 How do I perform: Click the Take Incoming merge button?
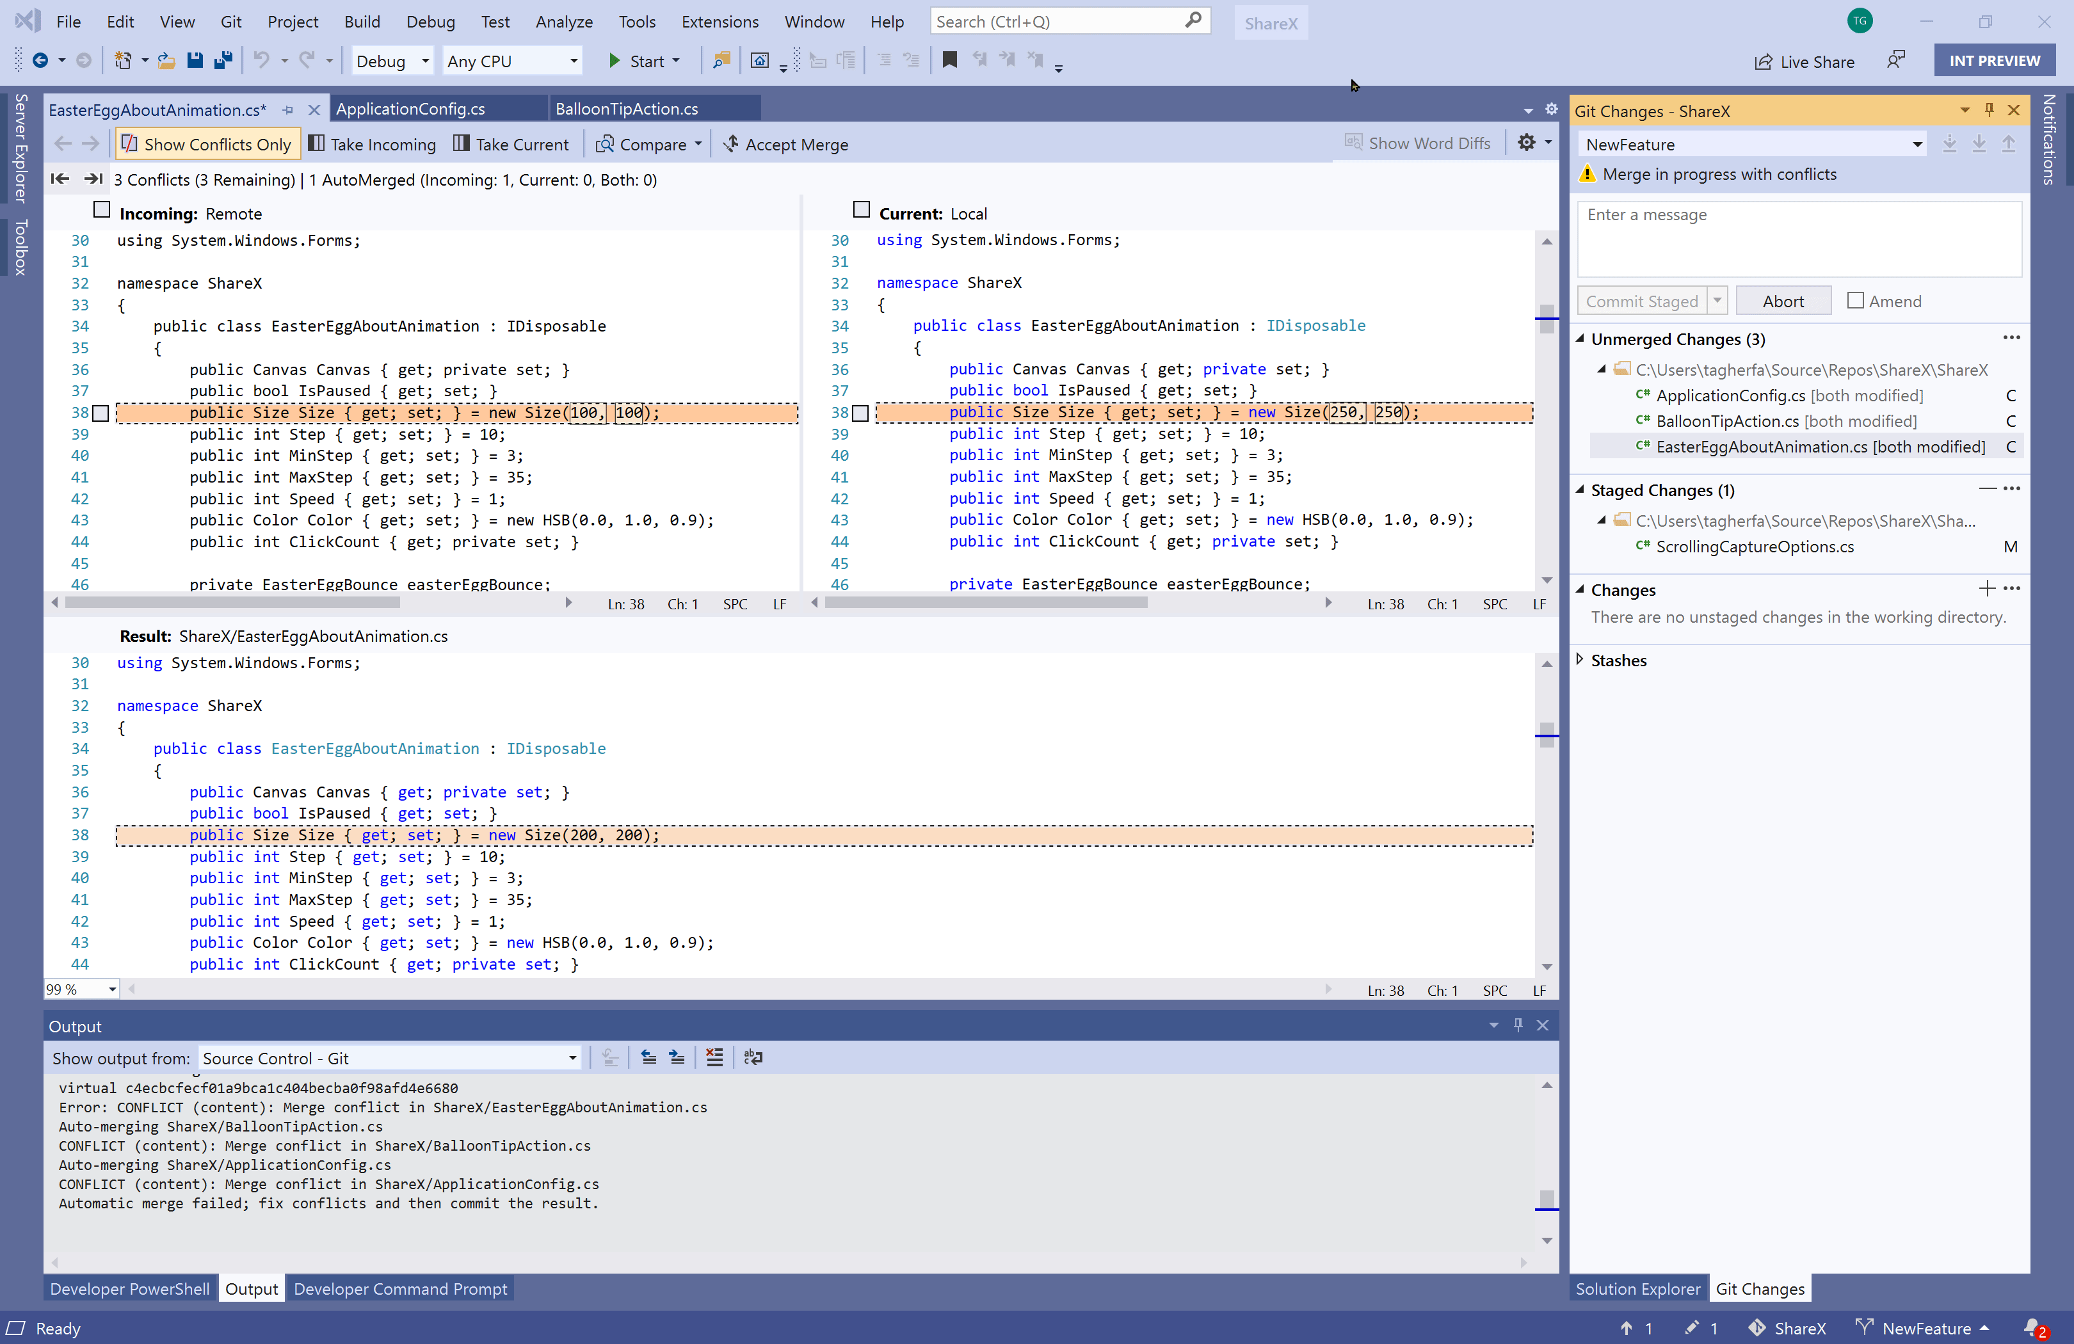pyautogui.click(x=376, y=143)
